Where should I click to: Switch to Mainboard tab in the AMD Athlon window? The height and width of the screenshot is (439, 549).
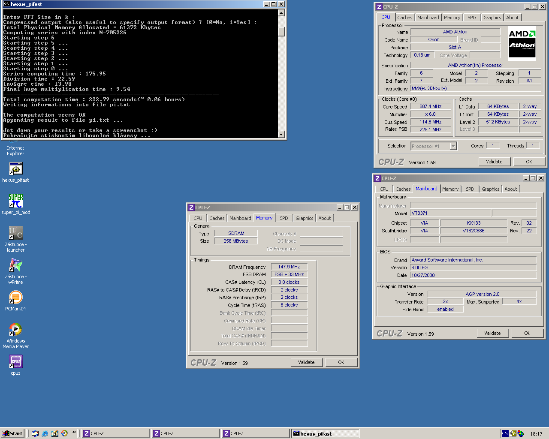[x=428, y=18]
